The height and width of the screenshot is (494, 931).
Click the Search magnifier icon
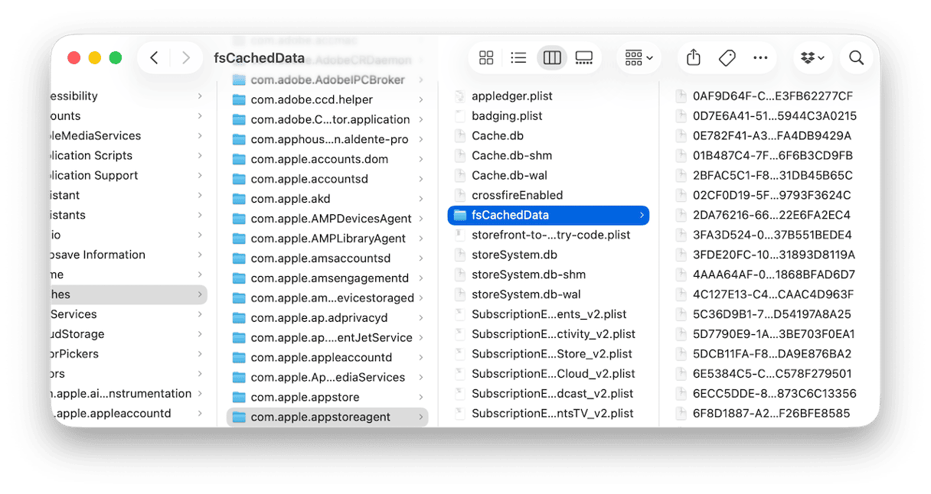(857, 58)
